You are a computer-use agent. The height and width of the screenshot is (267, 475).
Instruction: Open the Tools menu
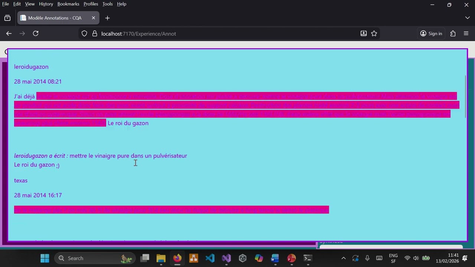click(x=108, y=4)
